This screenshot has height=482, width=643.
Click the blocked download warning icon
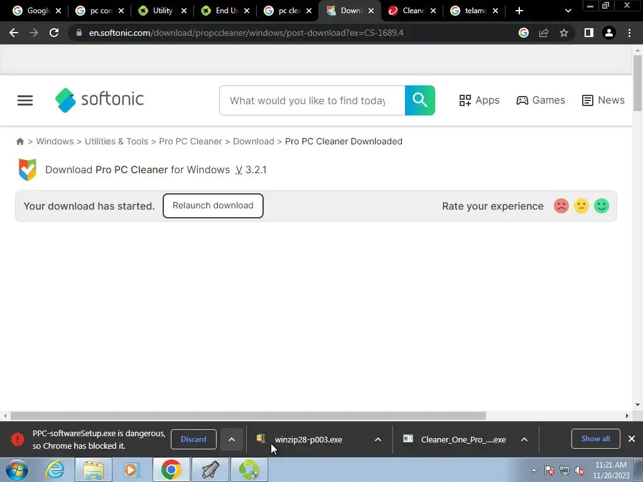17,439
